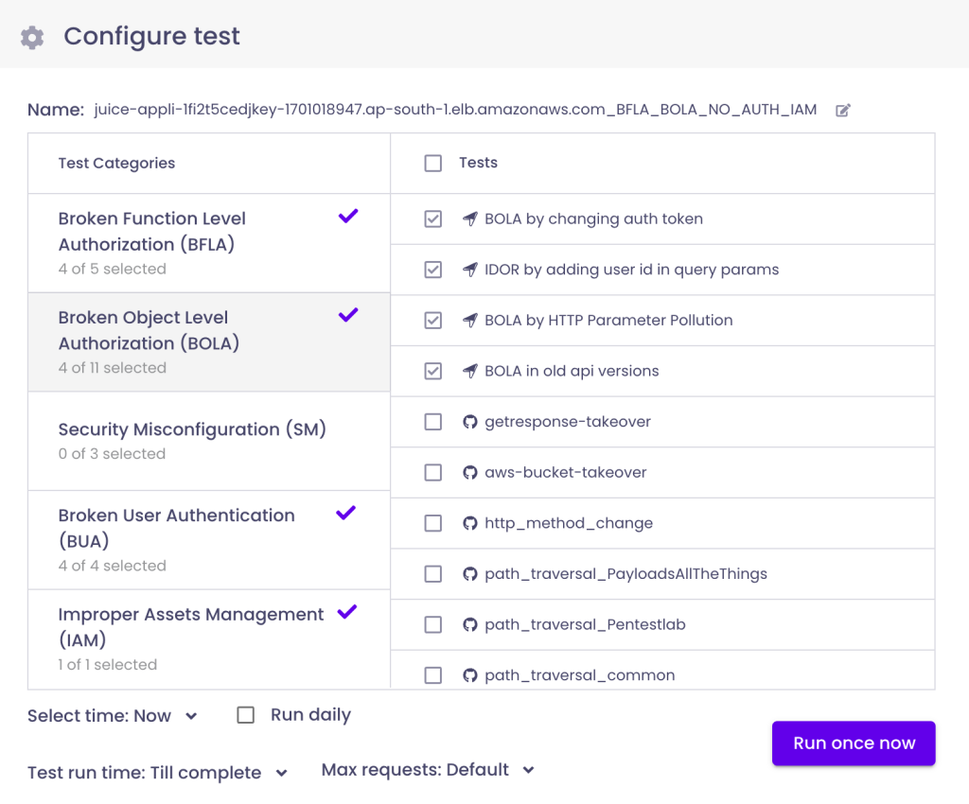Image resolution: width=969 pixels, height=804 pixels.
Task: Click the rocket icon beside BOLA in old api versions
Action: [470, 371]
